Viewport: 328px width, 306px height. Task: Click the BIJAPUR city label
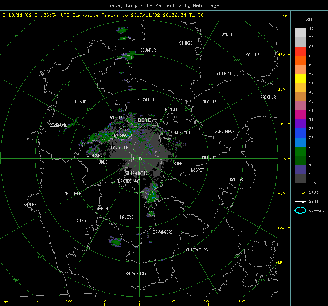click(x=148, y=50)
